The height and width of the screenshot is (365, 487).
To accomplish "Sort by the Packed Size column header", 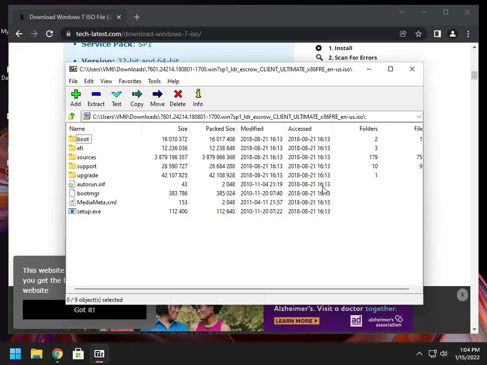I will [x=214, y=128].
